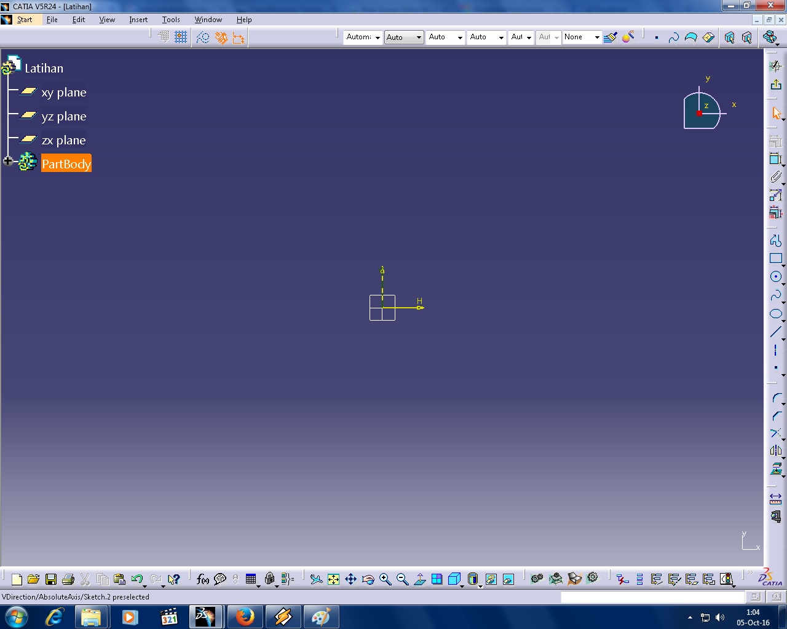
Task: Open Firefox from the taskbar
Action: [x=245, y=617]
